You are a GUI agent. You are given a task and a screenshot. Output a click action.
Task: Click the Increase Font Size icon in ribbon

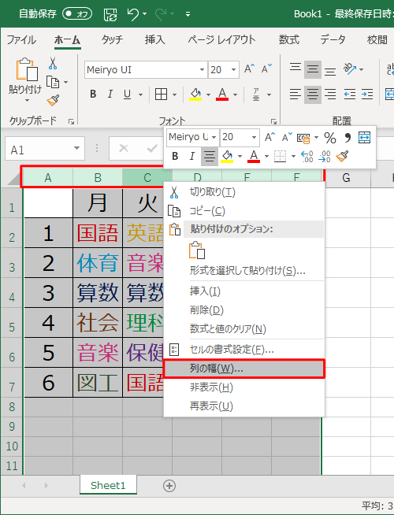250,69
